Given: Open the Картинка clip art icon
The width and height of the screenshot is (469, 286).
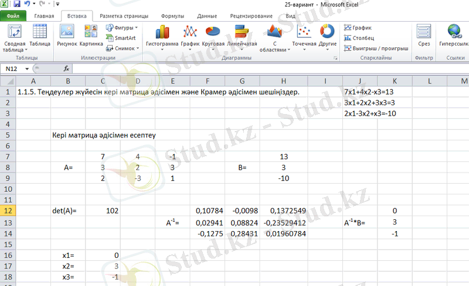Looking at the screenshot, I should click(91, 35).
